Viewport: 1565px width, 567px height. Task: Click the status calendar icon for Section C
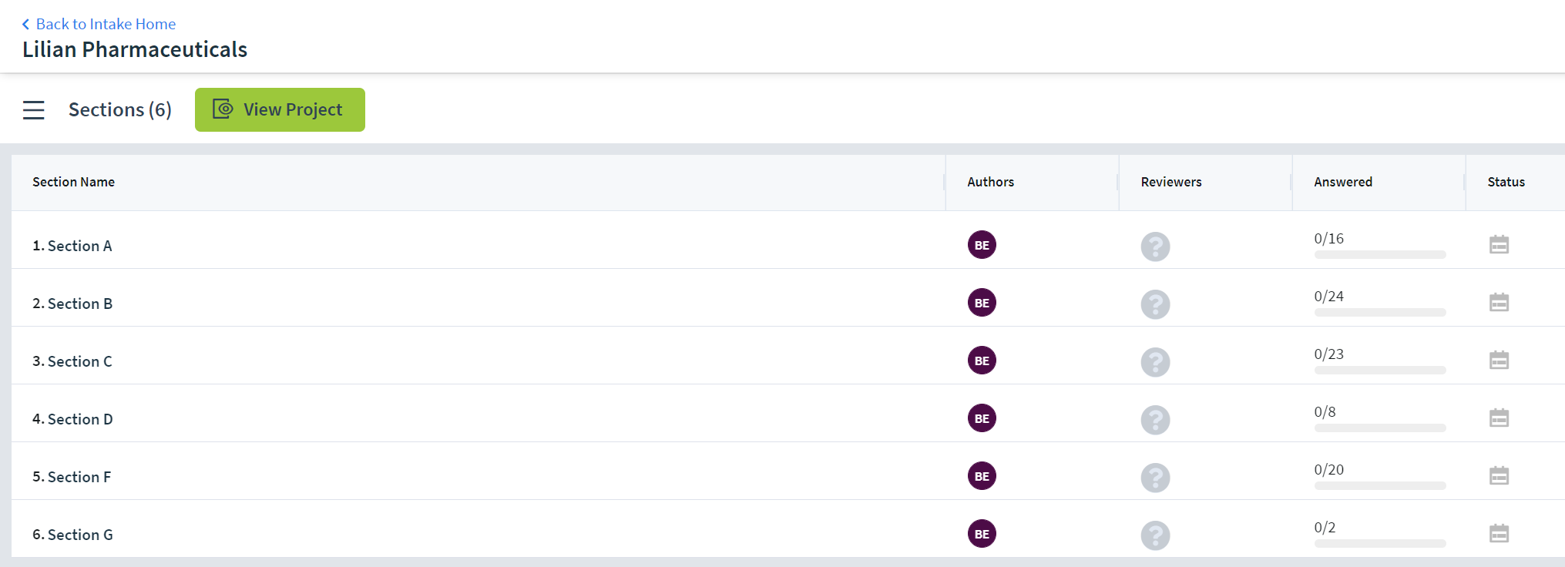1499,360
